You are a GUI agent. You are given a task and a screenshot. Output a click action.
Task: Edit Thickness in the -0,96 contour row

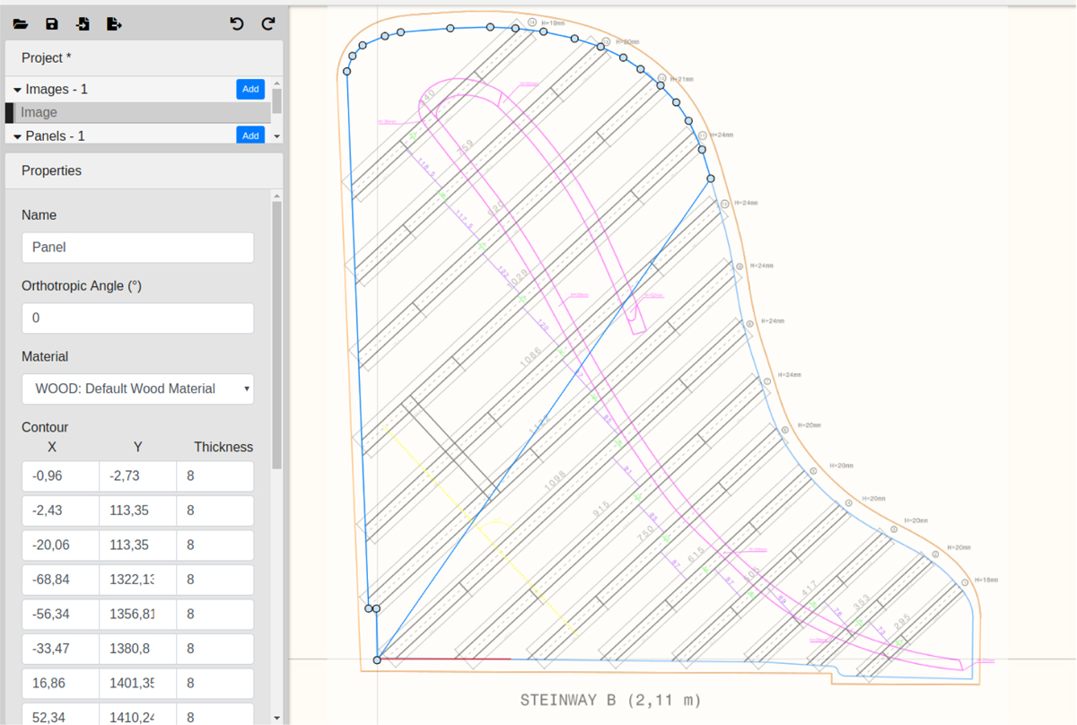[215, 476]
